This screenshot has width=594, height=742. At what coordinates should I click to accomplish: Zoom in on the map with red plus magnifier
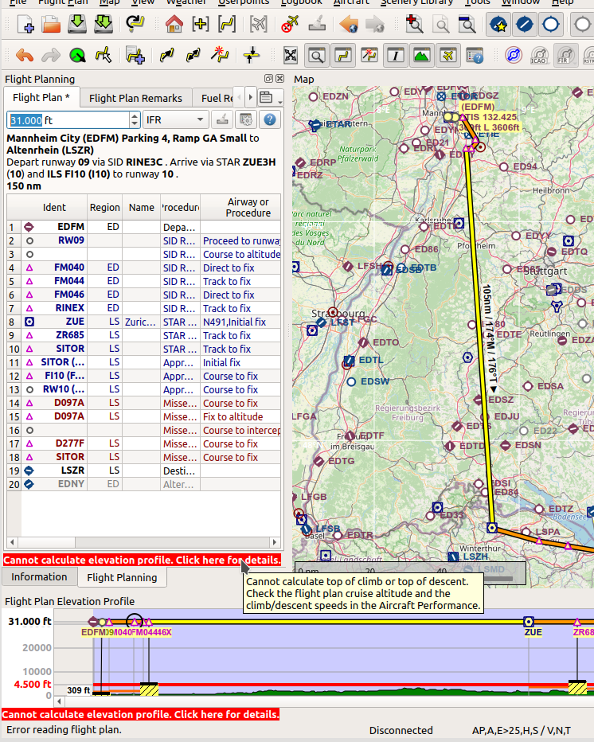(414, 24)
